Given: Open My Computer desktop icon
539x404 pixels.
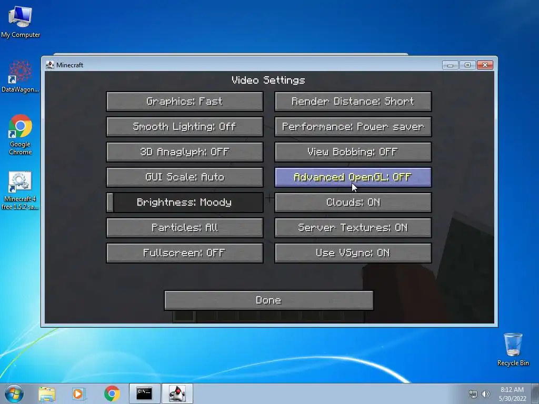Looking at the screenshot, I should [x=21, y=21].
